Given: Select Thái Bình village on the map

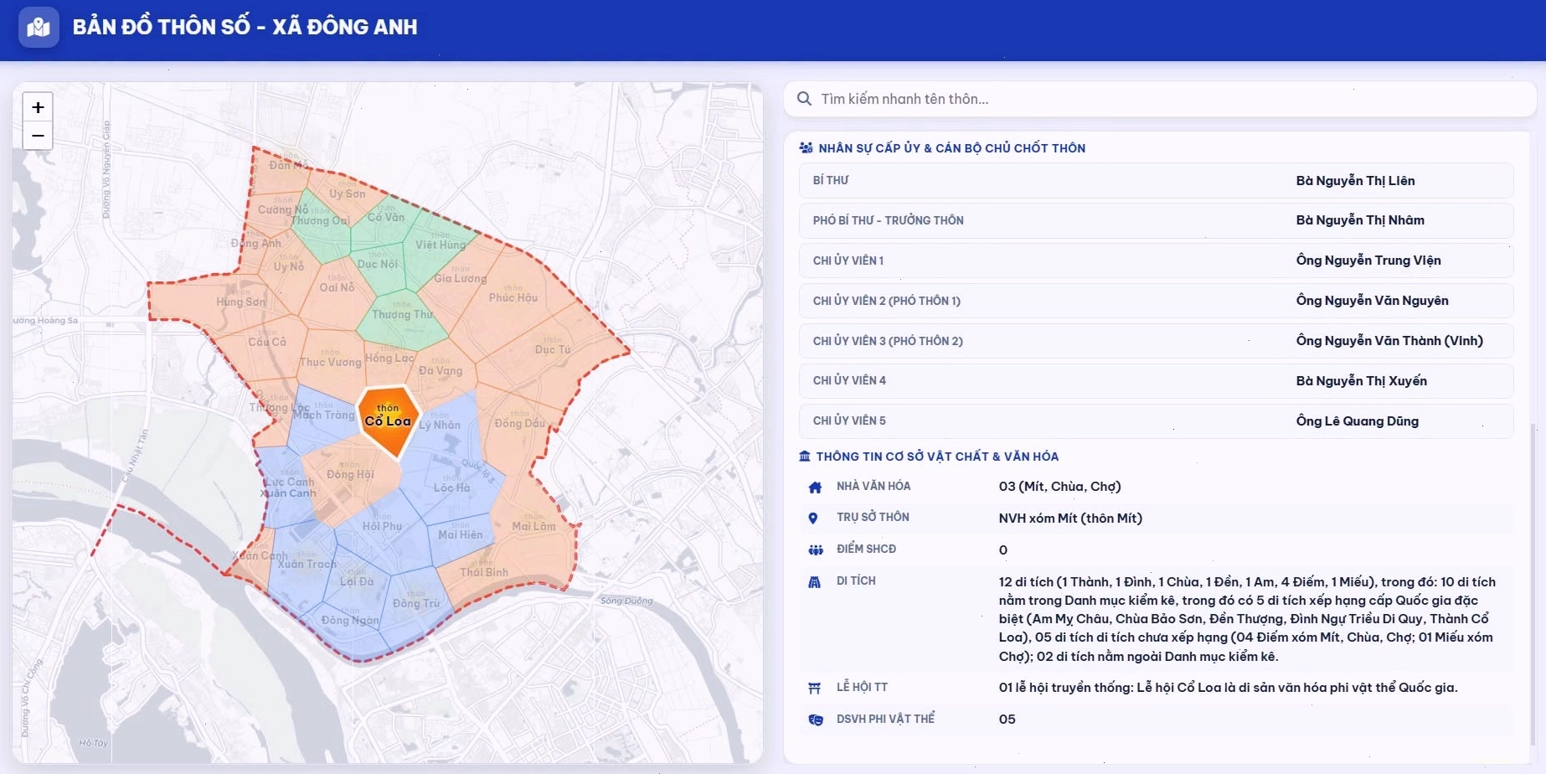Looking at the screenshot, I should (x=484, y=572).
